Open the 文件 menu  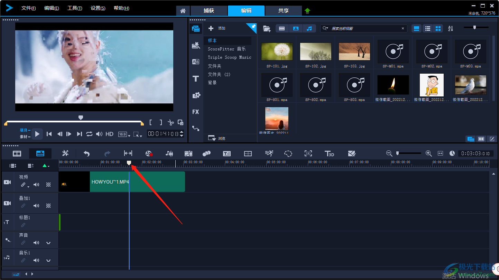tap(28, 8)
